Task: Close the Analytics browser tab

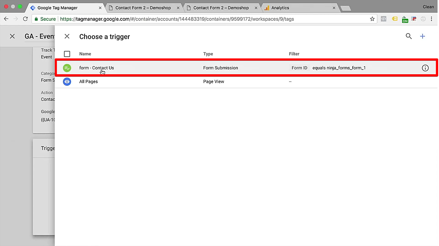Action: click(x=334, y=8)
